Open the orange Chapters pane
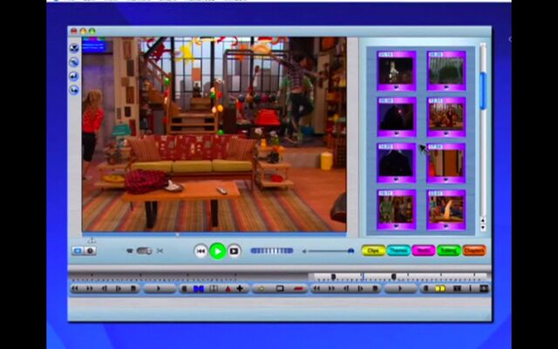This screenshot has width=558, height=349. 474,250
